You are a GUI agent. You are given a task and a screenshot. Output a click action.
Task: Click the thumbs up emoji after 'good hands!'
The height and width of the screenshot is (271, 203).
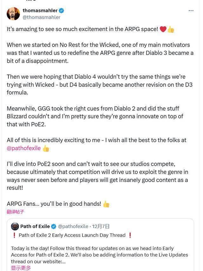(x=106, y=204)
